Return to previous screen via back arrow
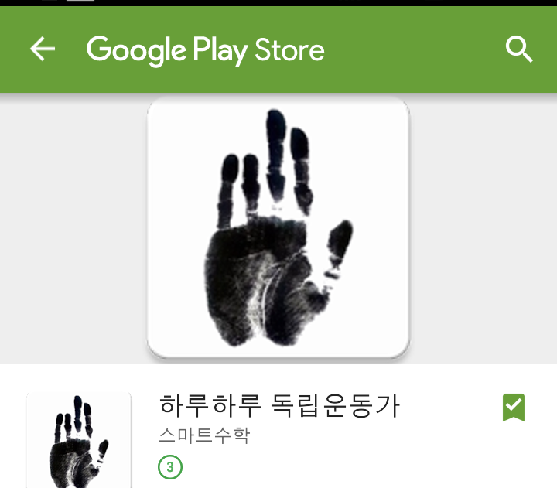This screenshot has width=557, height=488. [43, 49]
